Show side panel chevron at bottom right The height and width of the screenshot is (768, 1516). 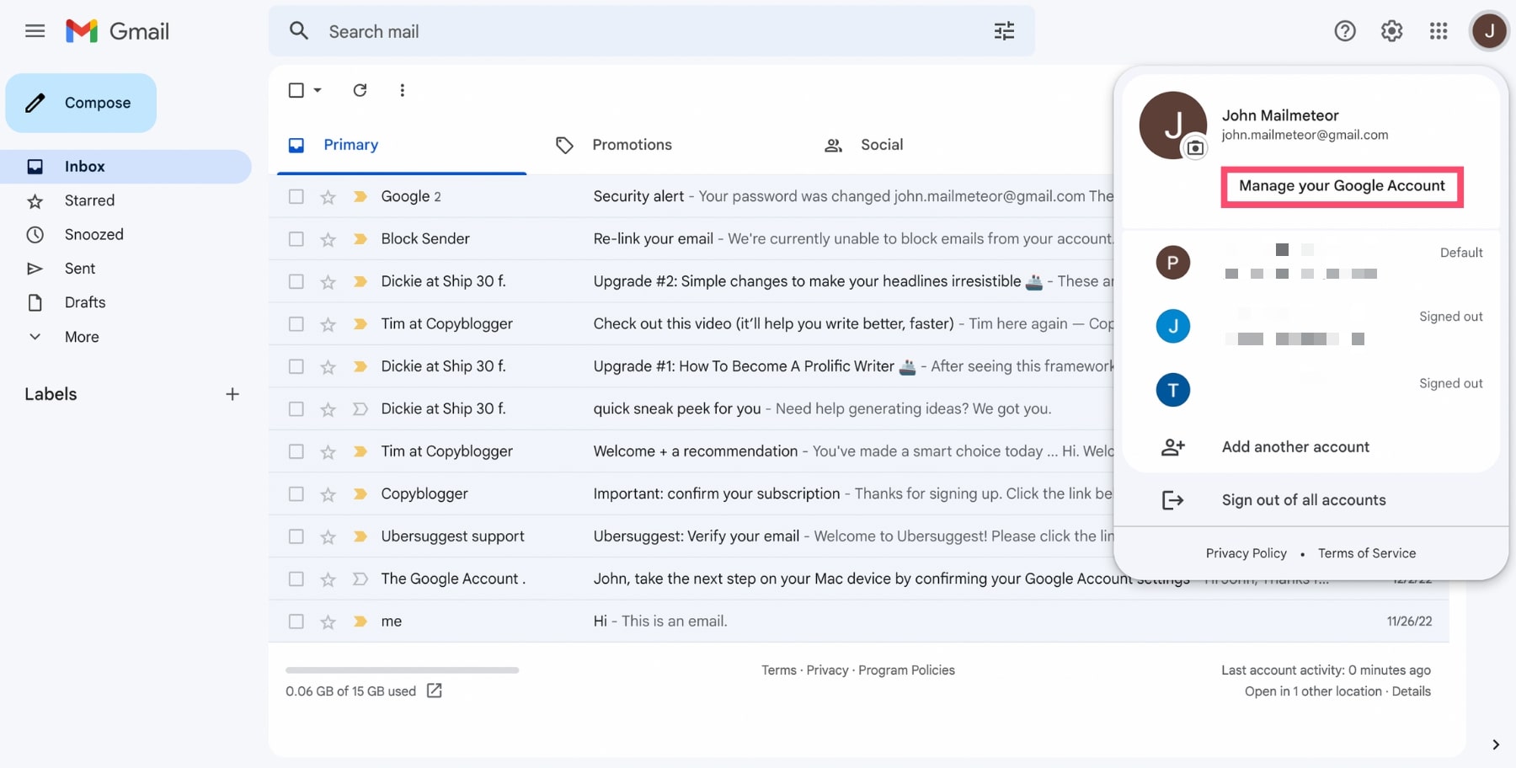click(x=1496, y=744)
